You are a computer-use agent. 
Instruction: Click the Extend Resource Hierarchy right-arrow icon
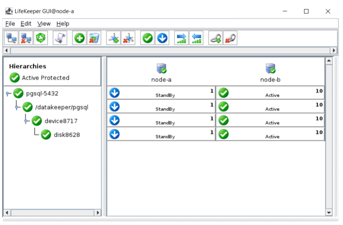tap(181, 38)
